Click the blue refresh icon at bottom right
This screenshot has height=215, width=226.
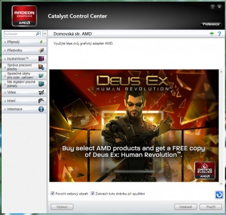[x=219, y=195]
